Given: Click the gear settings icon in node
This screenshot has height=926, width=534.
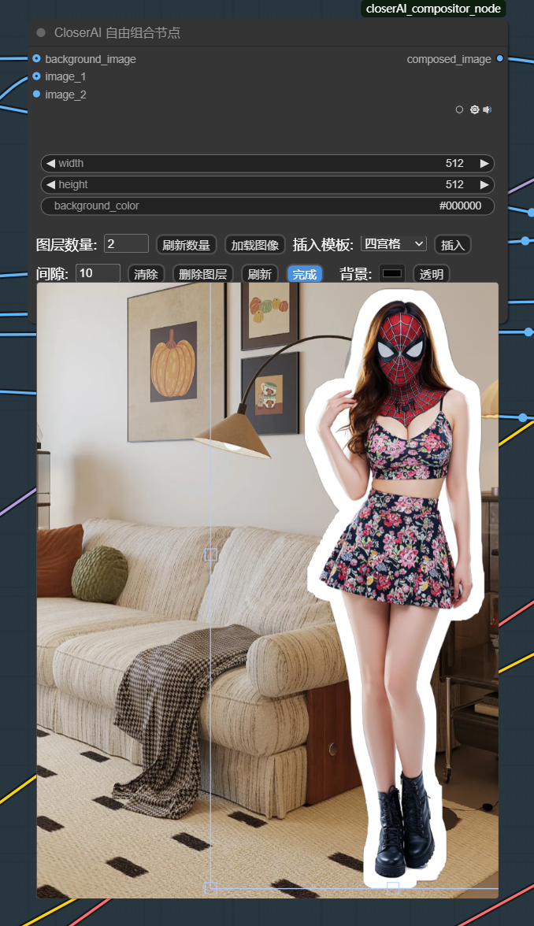Looking at the screenshot, I should 474,110.
